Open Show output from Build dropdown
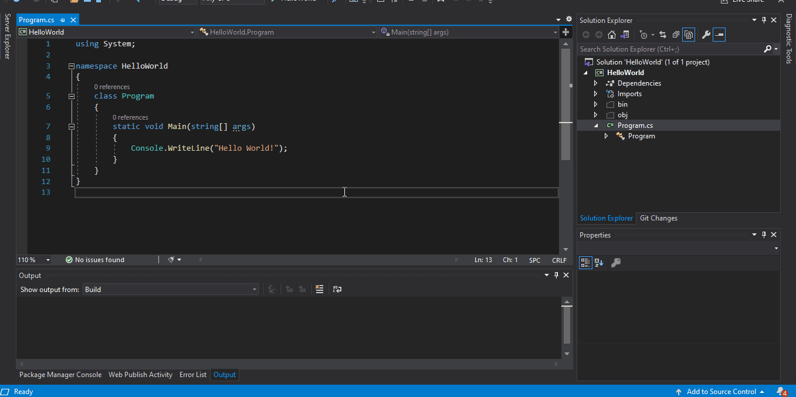 click(x=170, y=289)
